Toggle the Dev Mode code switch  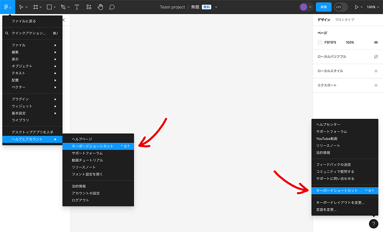click(341, 7)
